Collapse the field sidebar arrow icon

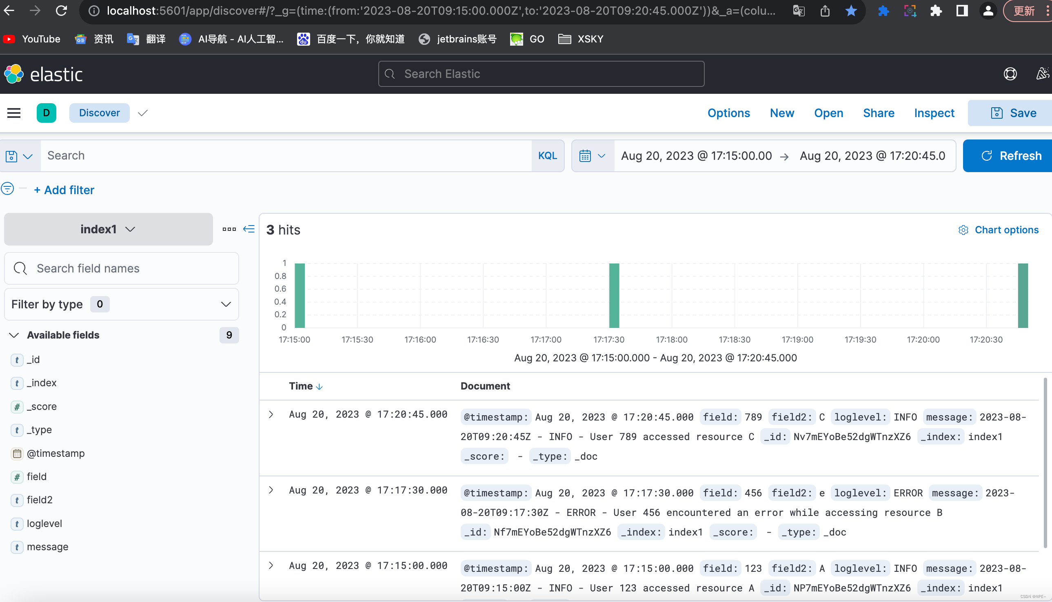(x=249, y=229)
